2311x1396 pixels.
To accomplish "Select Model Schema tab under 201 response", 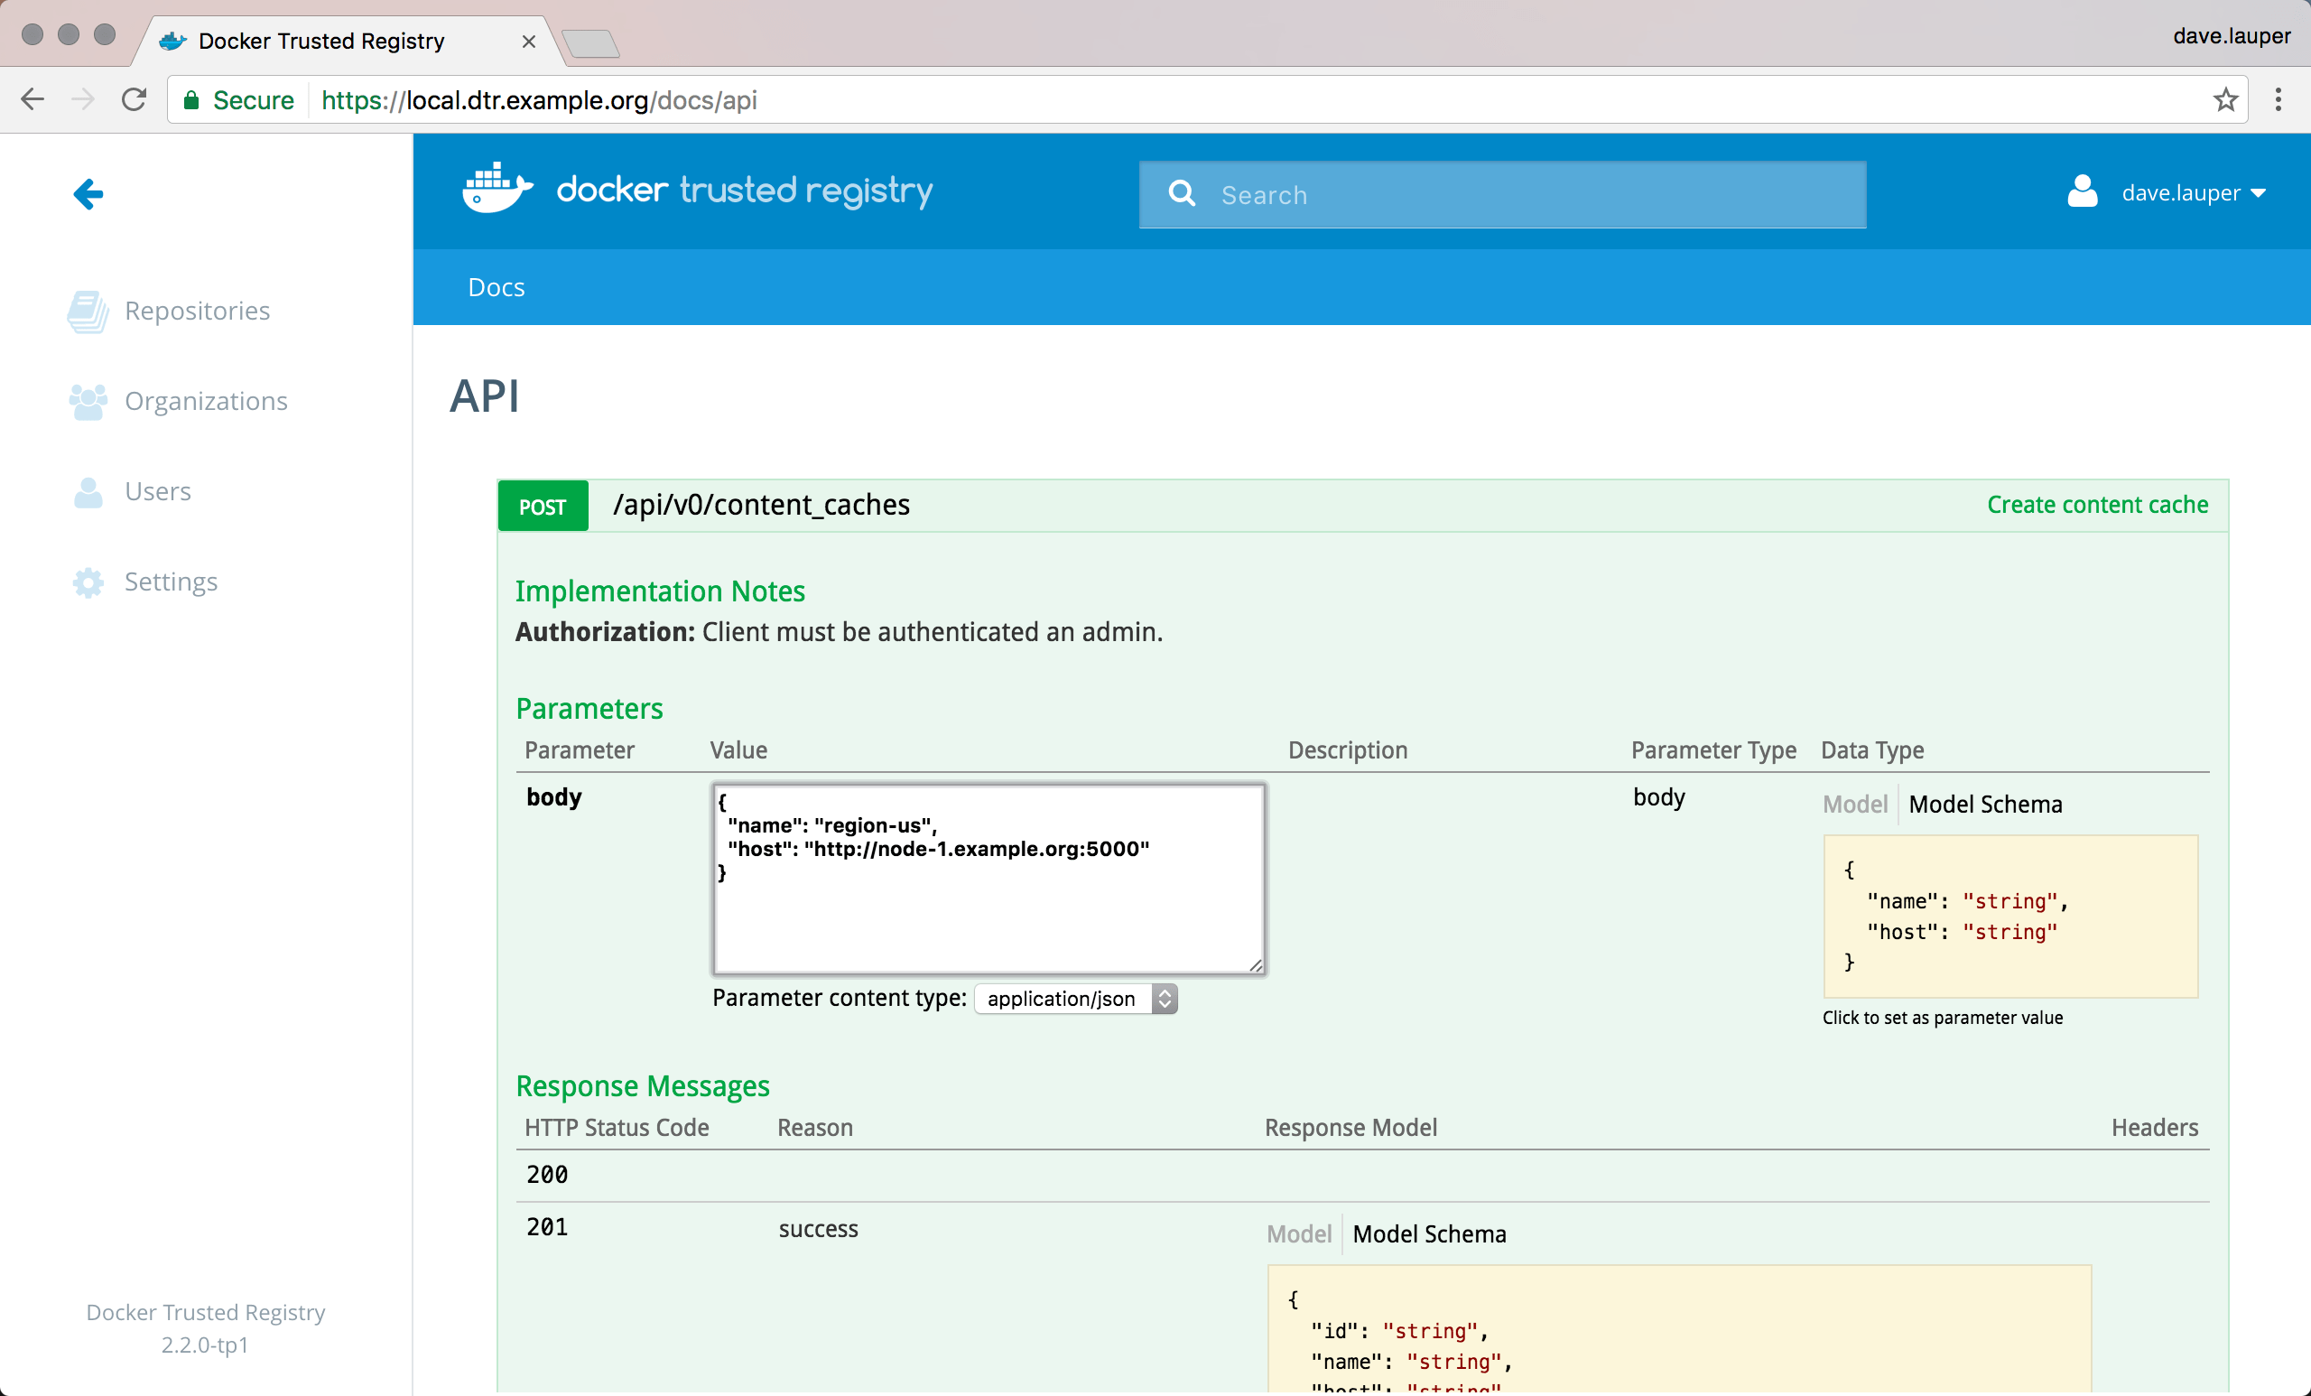I will click(x=1428, y=1233).
